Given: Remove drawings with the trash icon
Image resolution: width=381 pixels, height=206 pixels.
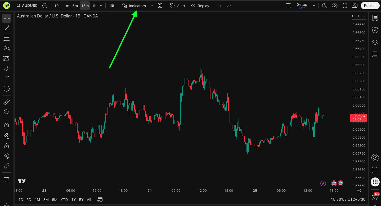Looking at the screenshot, I should click(x=7, y=179).
